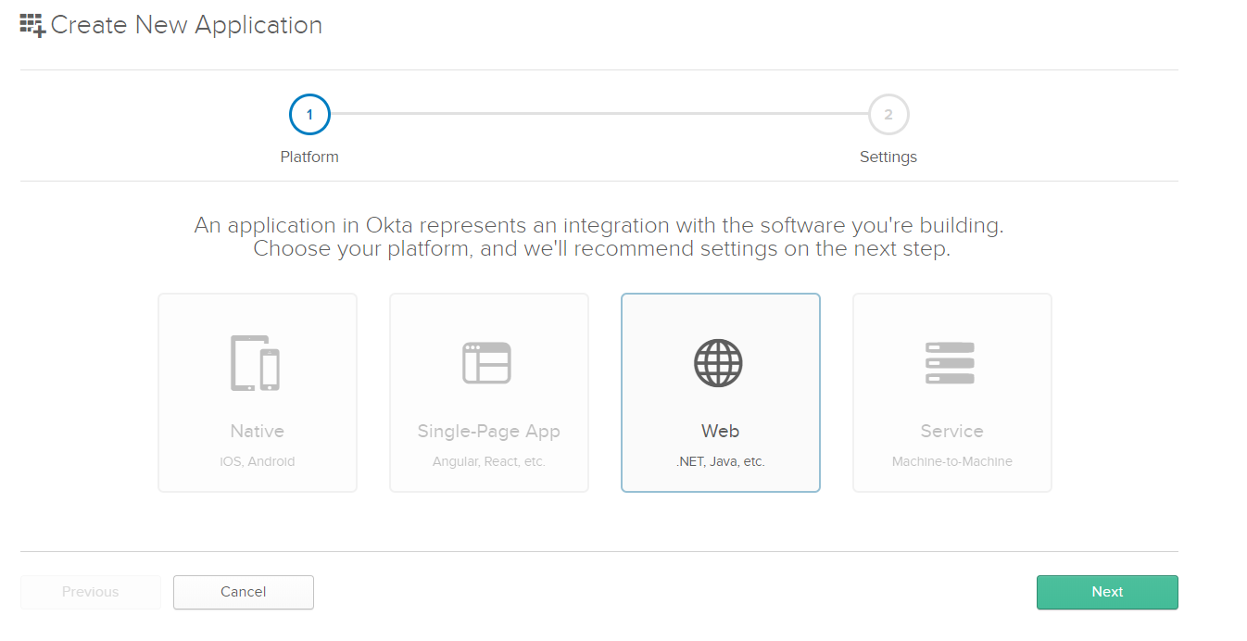Choose the Service platform title text
1247x641 pixels.
(x=951, y=431)
